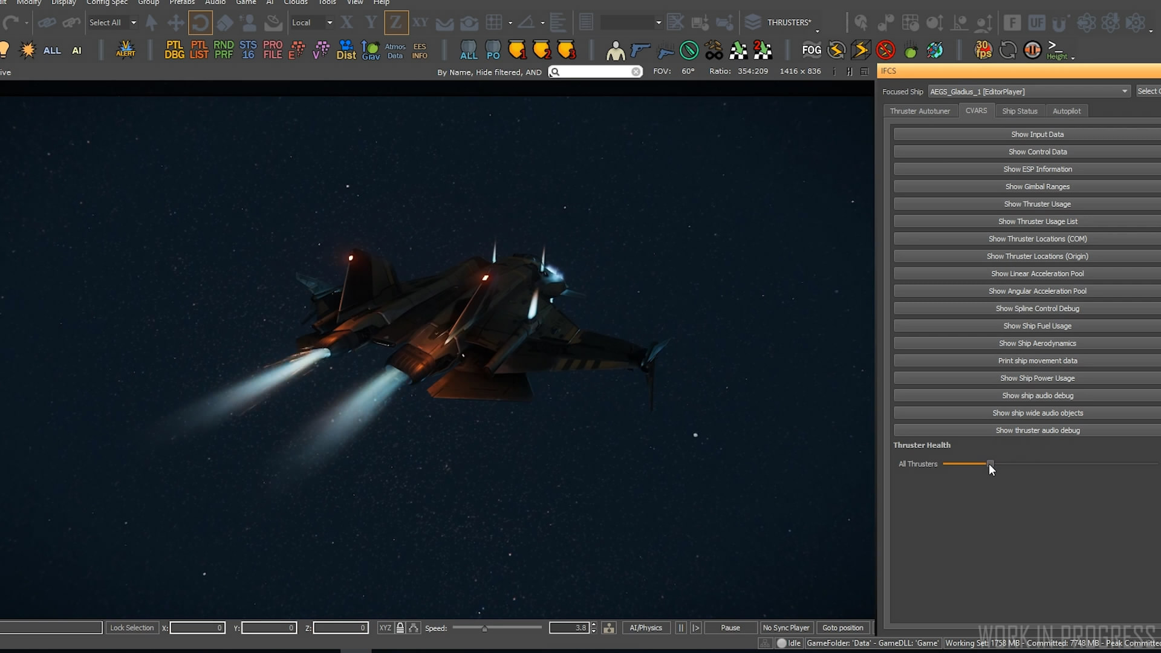Click the All Thrusters health slider
This screenshot has height=653, width=1161.
(1050, 464)
